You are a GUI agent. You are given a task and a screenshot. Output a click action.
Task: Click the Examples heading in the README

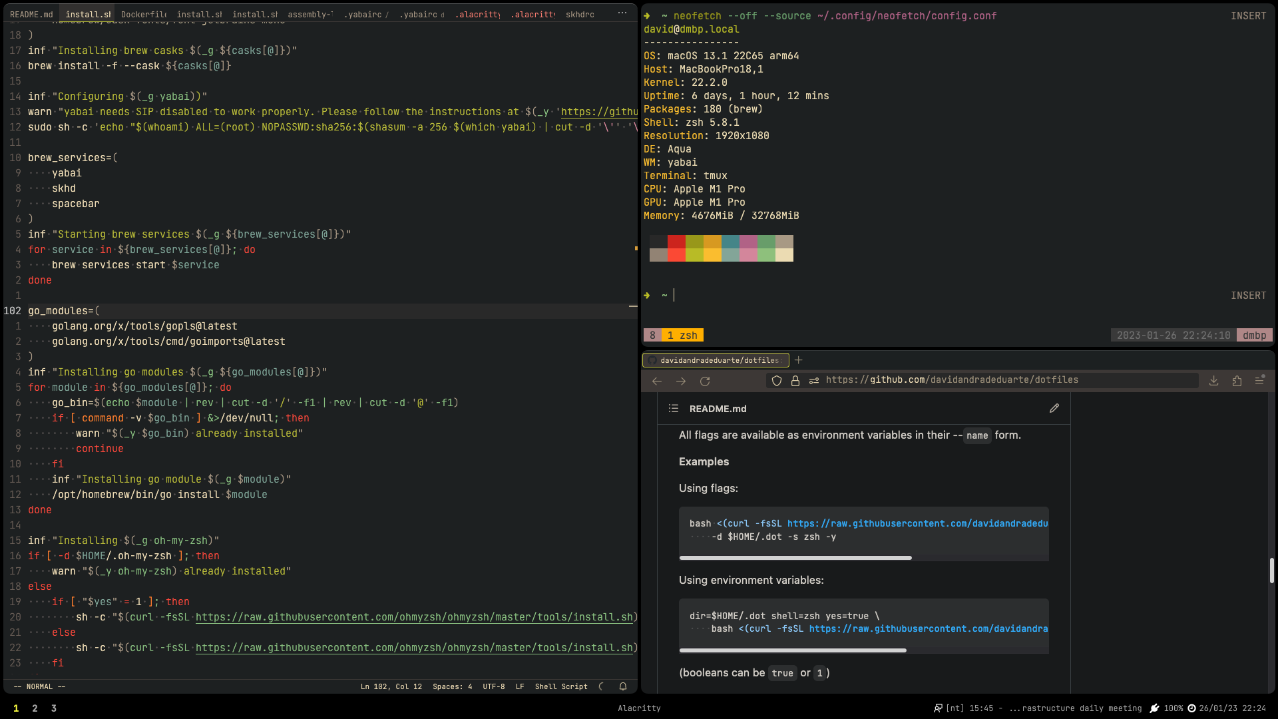click(704, 461)
